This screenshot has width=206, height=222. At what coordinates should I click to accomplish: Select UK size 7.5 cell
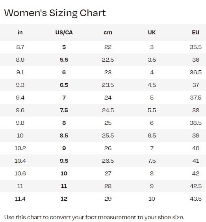coord(152,161)
